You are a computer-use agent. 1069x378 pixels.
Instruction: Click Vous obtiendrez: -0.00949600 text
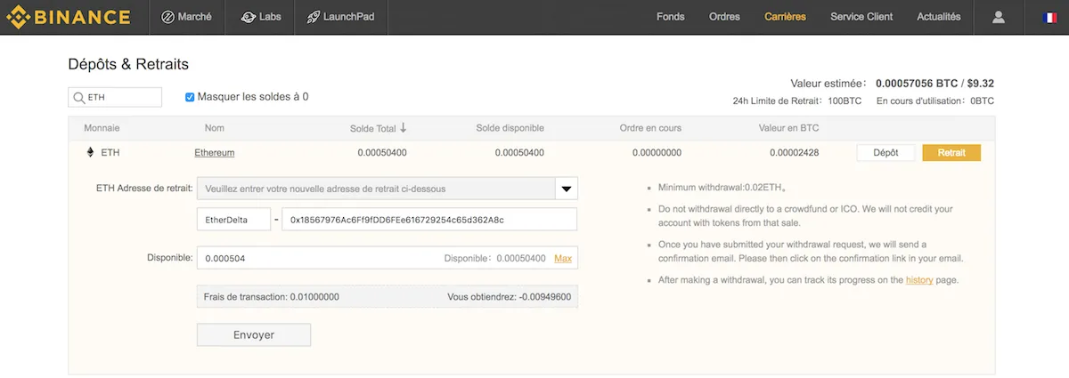(510, 297)
